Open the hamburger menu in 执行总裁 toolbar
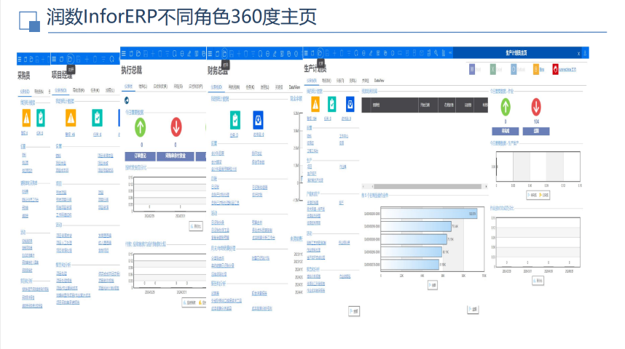 pyautogui.click(x=124, y=53)
